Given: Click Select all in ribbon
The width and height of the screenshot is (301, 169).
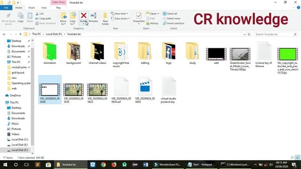Looking at the screenshot, I should point(170,14).
